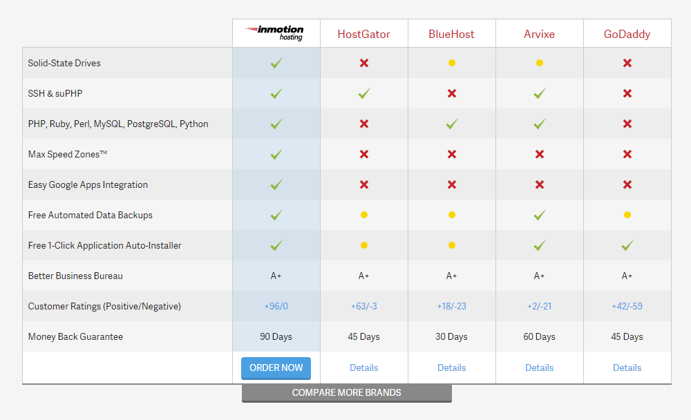Screen dimensions: 691x420
Task: Click BlueHost's yellow dot for Solid-State Drives
Action: (451, 63)
